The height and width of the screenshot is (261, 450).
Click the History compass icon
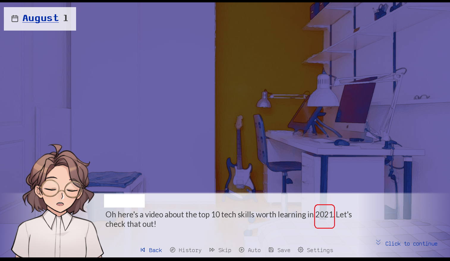click(x=172, y=250)
